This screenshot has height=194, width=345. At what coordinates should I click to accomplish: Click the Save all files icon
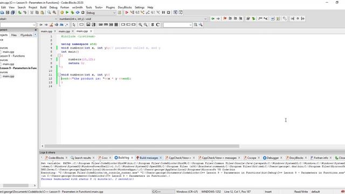[x=13, y=12]
